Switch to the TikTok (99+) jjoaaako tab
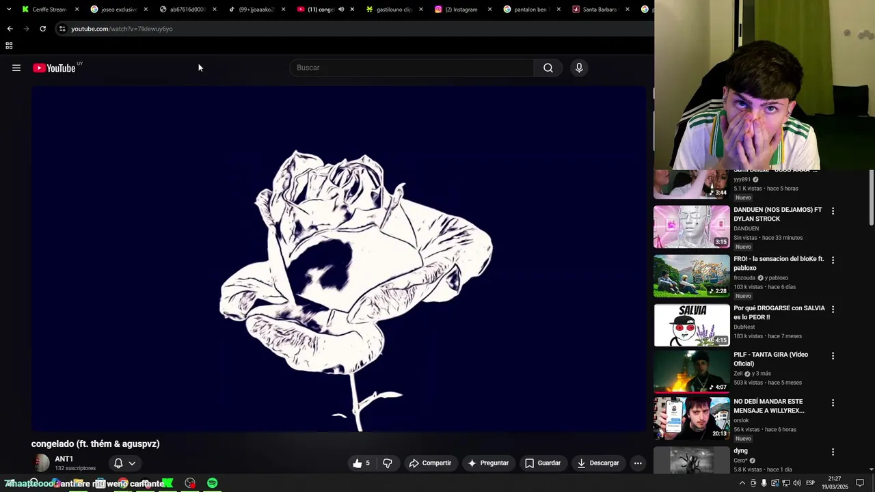875x492 pixels. pyautogui.click(x=256, y=10)
